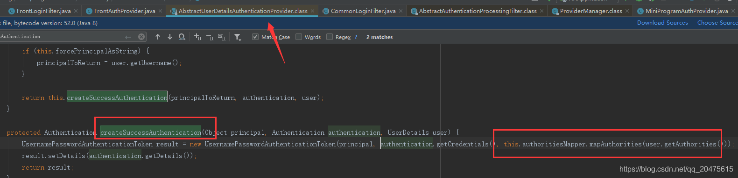
Task: Click the 'return result;' line
Action: [x=47, y=167]
